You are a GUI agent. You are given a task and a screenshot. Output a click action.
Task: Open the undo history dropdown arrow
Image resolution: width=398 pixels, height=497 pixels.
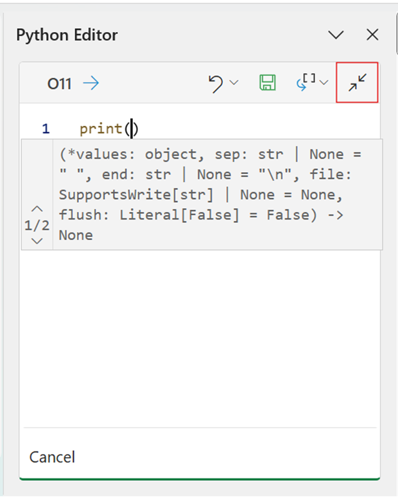coord(234,83)
